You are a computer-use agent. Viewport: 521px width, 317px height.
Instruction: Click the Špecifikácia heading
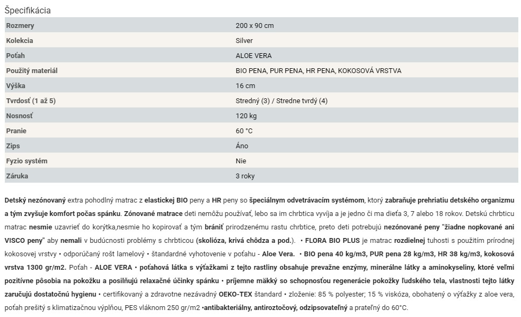tap(27, 10)
